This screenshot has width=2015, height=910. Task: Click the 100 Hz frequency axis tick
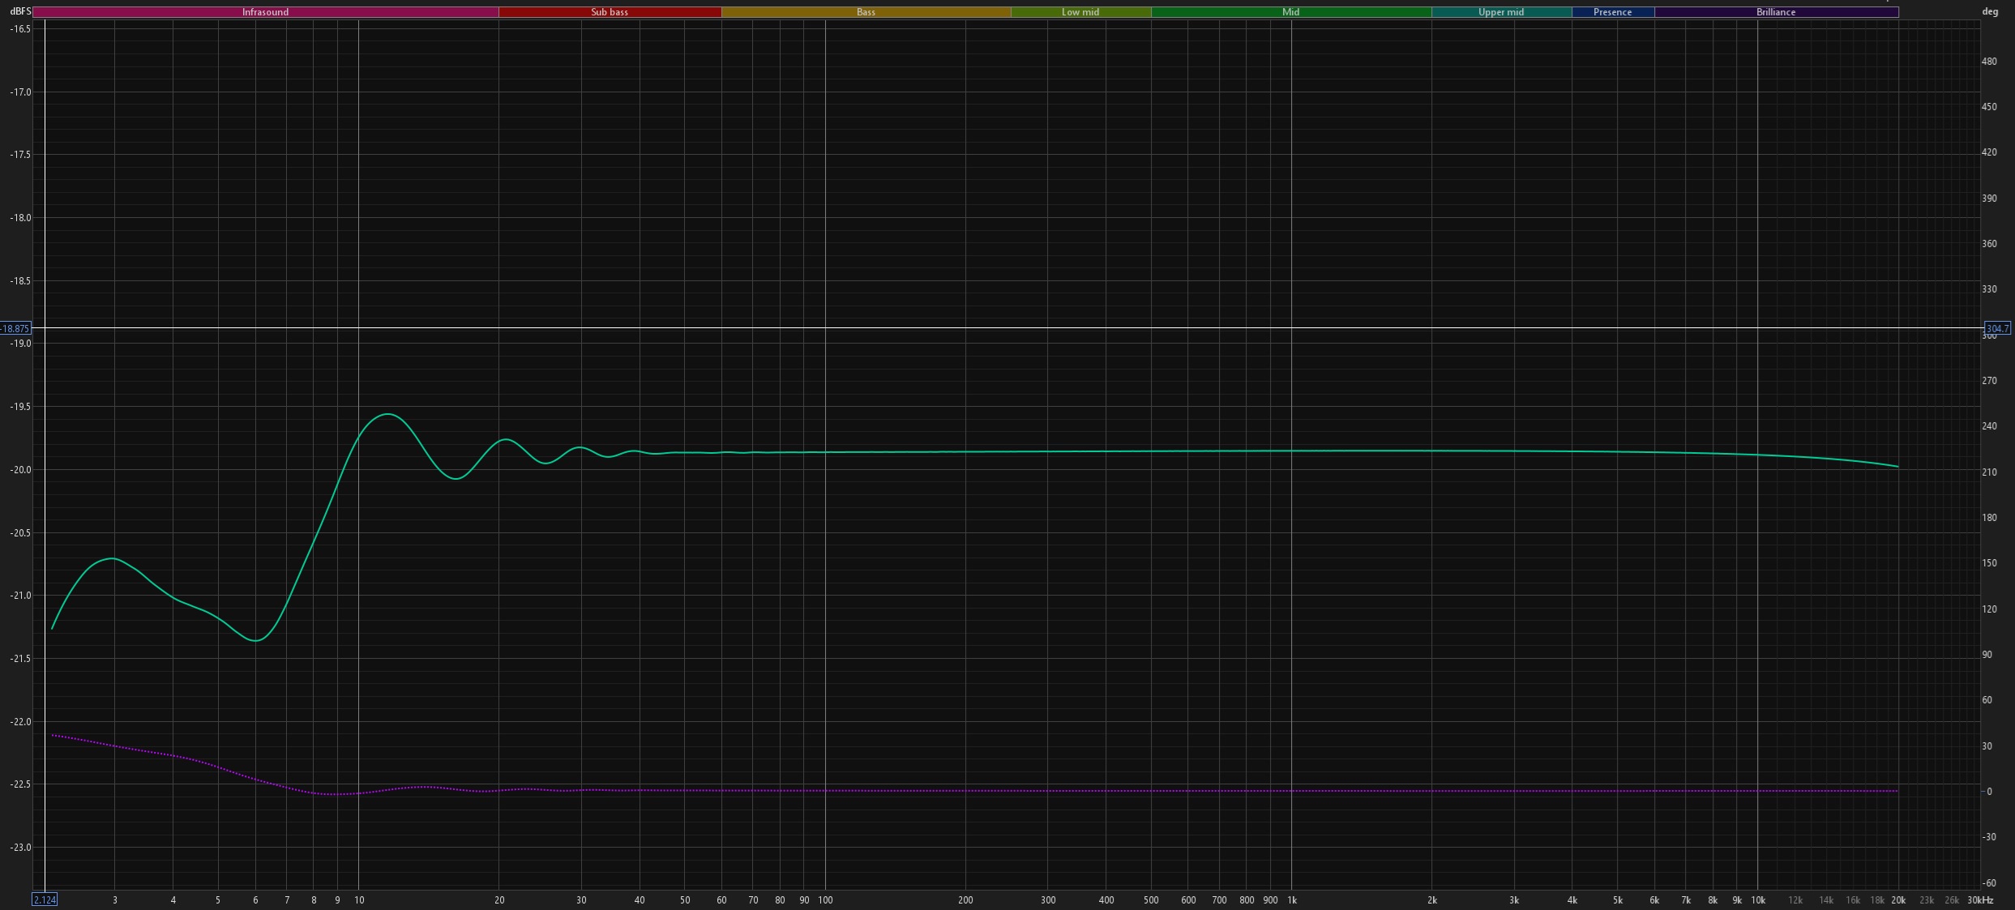pyautogui.click(x=825, y=900)
